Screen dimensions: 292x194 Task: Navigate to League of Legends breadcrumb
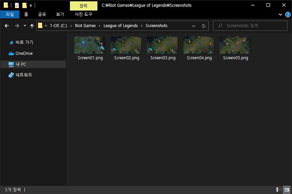120,26
